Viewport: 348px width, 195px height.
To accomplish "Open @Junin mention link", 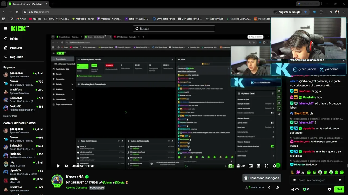I will [107, 183].
